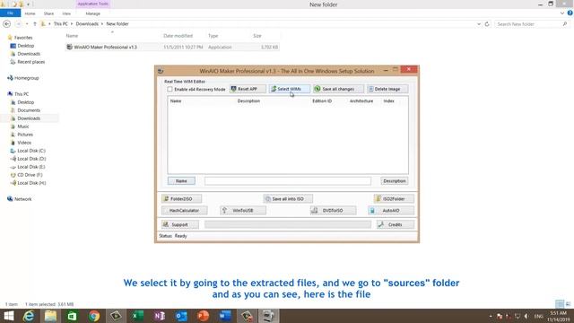Open the HashCalculator tool
Image resolution: width=574 pixels, height=323 pixels.
click(x=184, y=211)
